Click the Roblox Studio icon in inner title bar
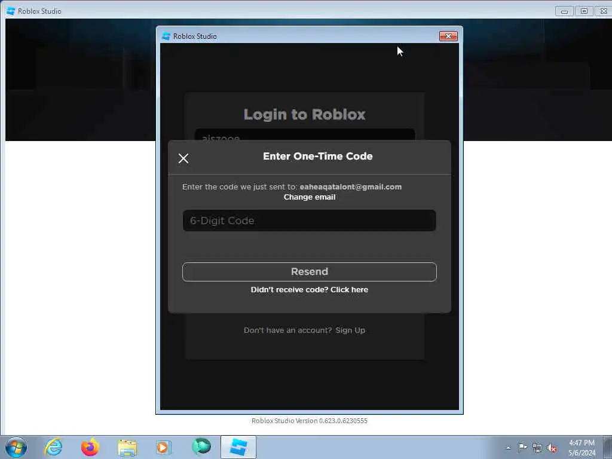This screenshot has height=459, width=612. pos(166,36)
